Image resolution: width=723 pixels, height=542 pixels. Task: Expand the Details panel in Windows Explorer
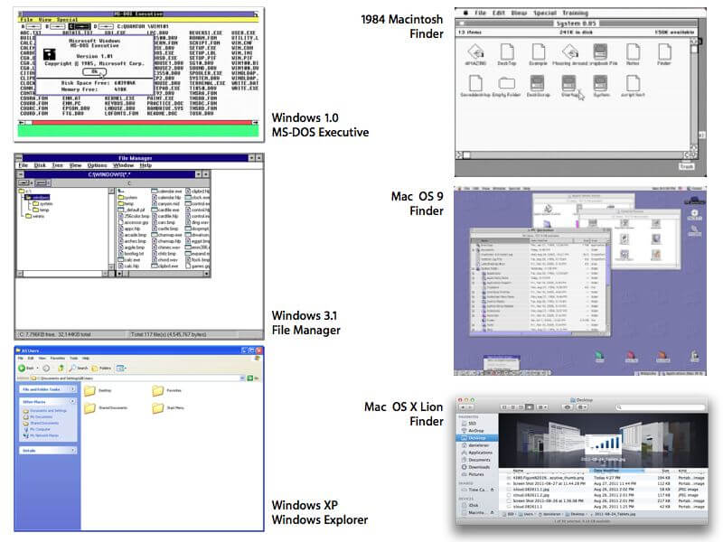tap(73, 450)
